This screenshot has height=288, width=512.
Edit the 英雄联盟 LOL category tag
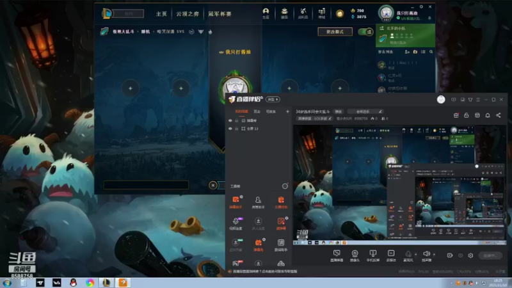314,118
